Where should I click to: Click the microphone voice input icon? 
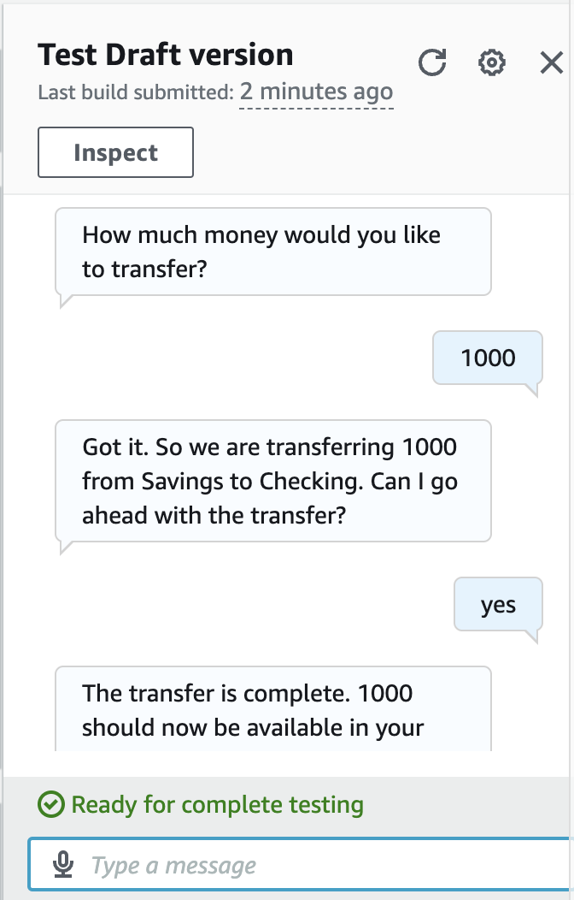[62, 865]
